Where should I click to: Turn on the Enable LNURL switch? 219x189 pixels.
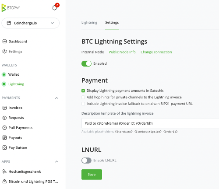86,161
